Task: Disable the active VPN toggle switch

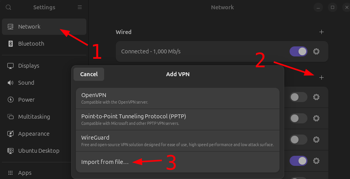Action: tap(298, 160)
